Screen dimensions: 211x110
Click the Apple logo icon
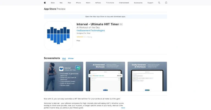(45, 3)
